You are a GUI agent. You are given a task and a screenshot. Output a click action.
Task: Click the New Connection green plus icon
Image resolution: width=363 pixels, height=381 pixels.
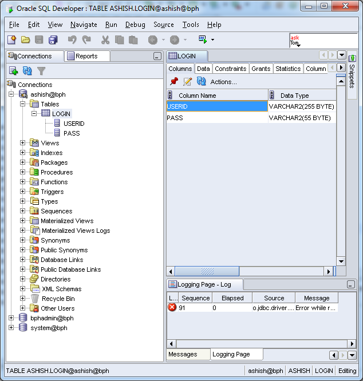[13, 71]
